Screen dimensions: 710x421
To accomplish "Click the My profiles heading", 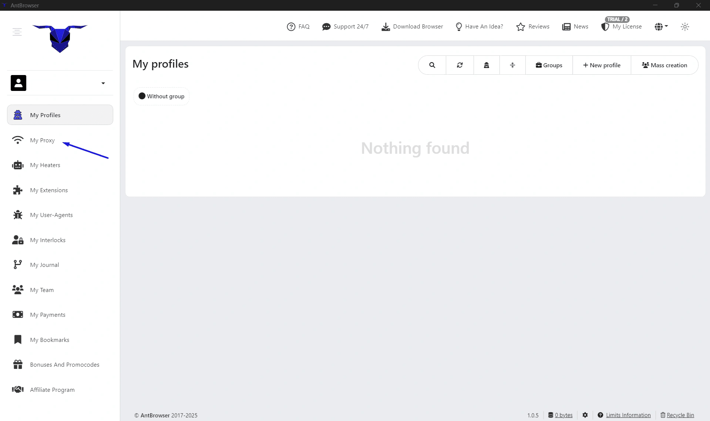I will pos(161,64).
